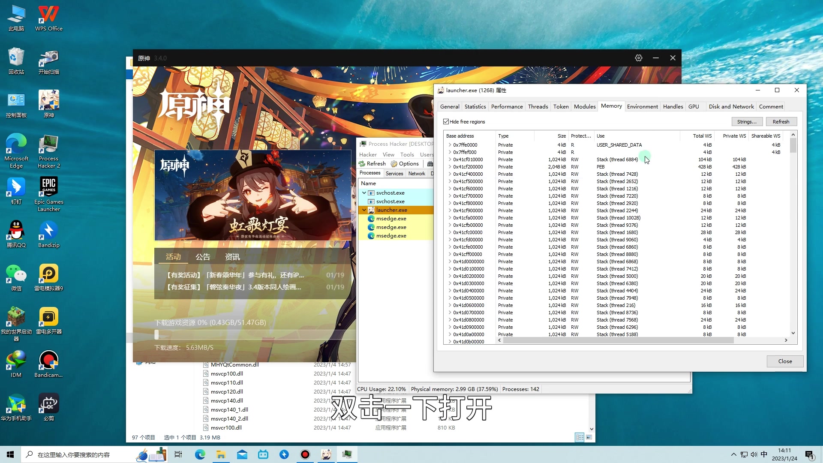Expand memory region 0x41cf010000

450,159
